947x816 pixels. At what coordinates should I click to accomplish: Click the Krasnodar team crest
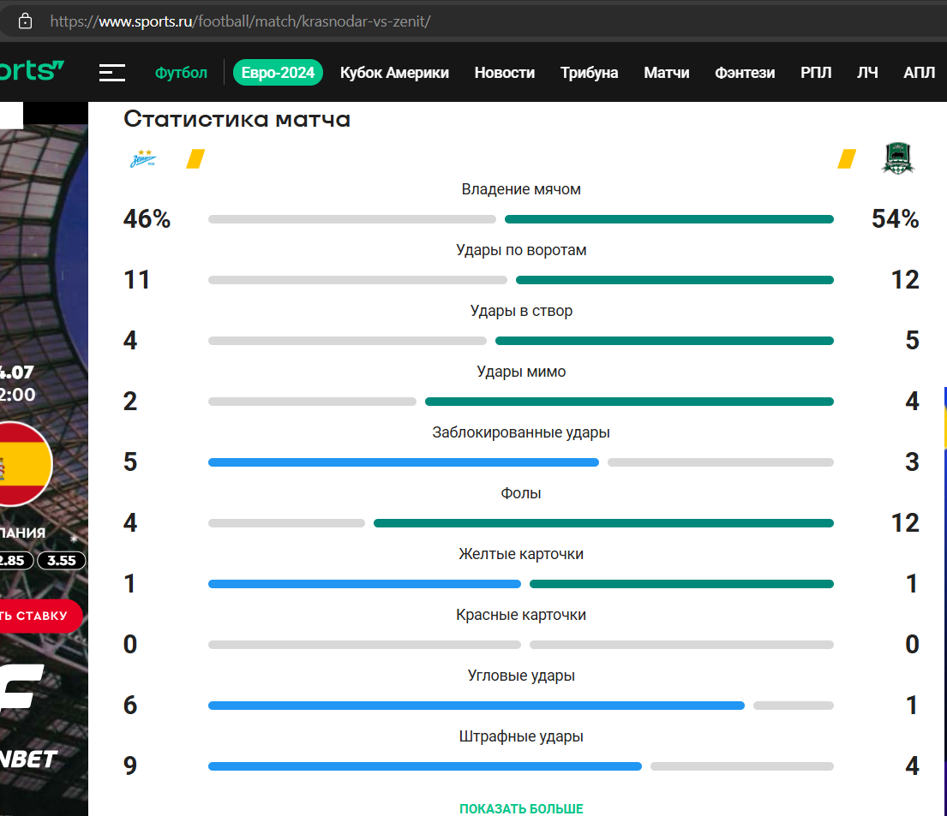pos(898,159)
